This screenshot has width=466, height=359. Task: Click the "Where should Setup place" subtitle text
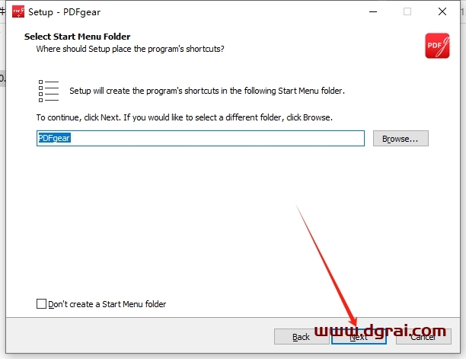click(x=129, y=49)
